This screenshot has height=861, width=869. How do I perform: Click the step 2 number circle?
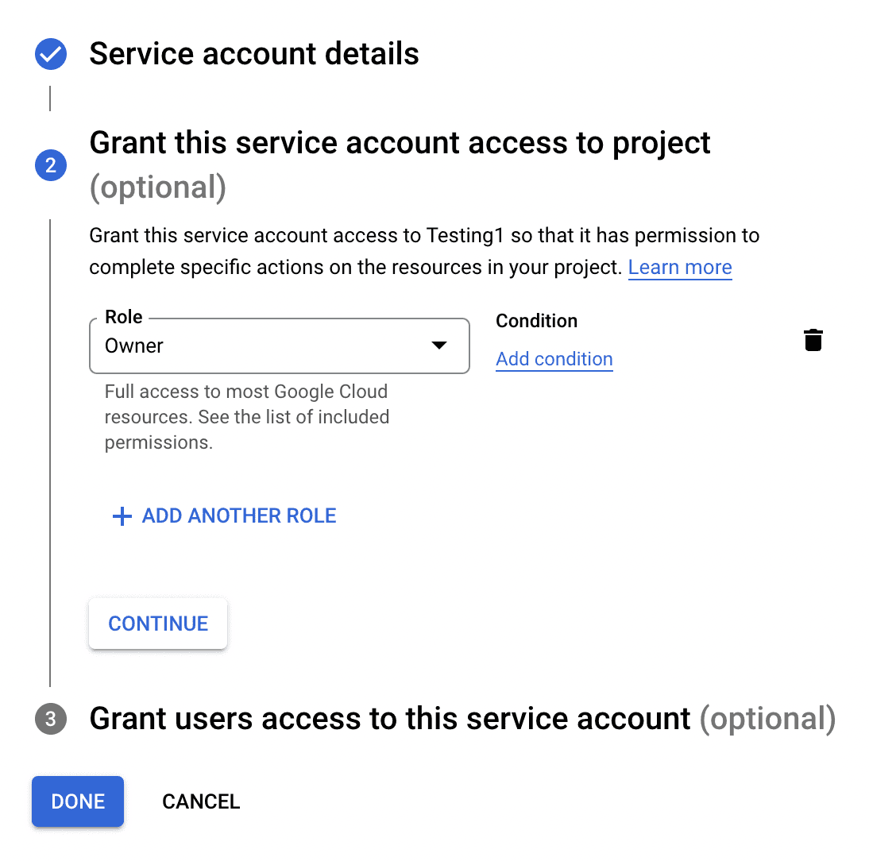[50, 165]
